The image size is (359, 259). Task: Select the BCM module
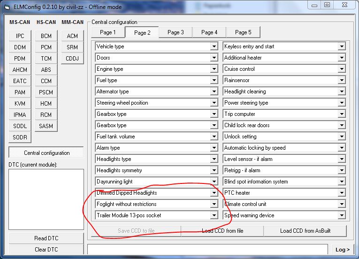46,36
